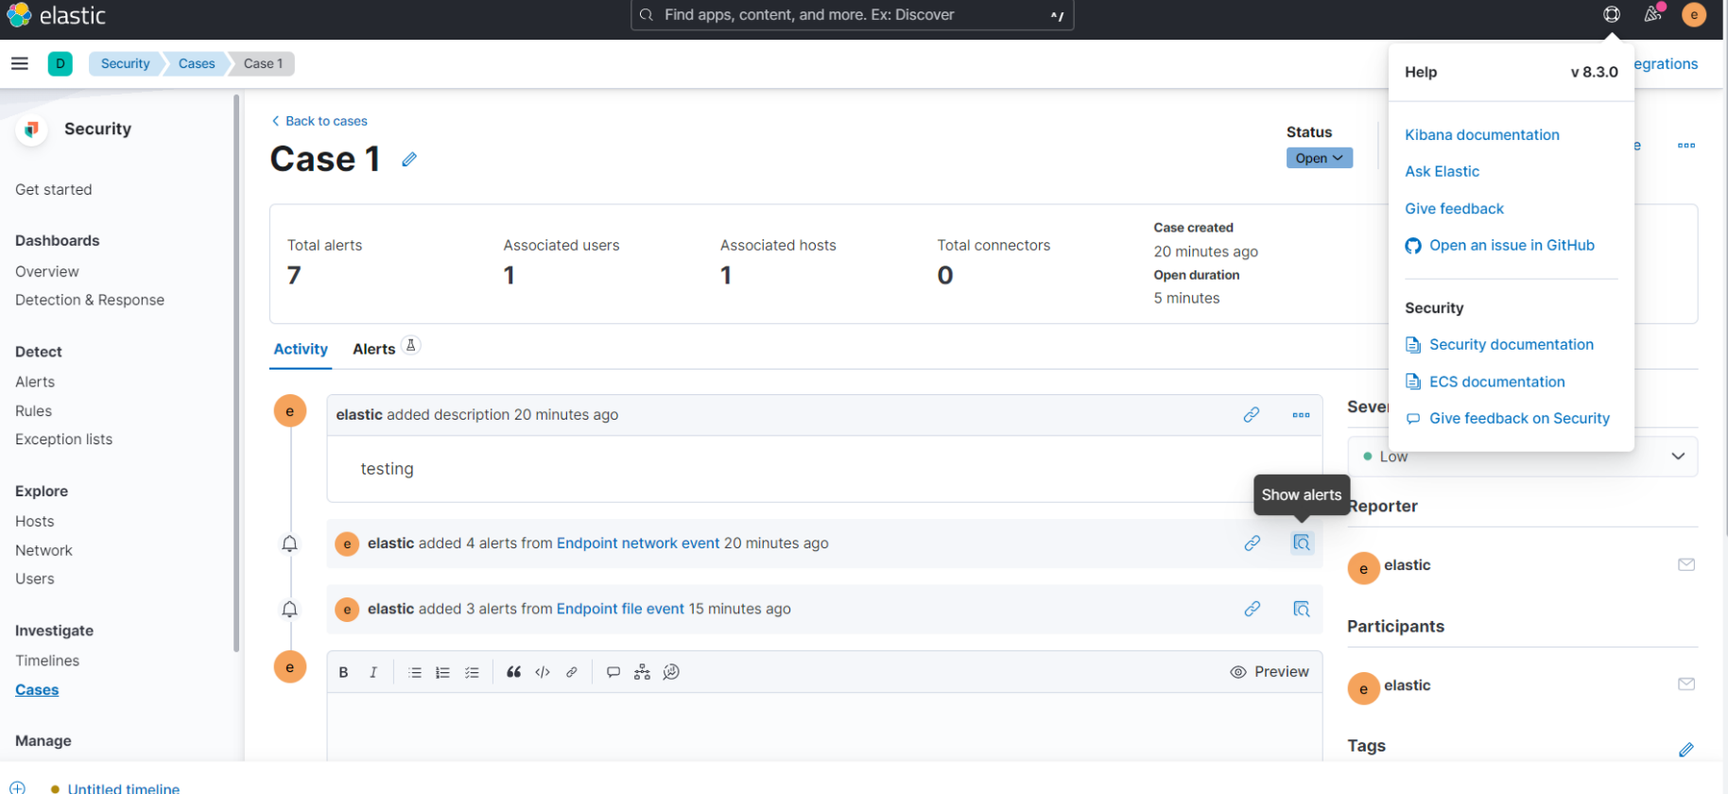Open Cases in sidebar
Image resolution: width=1728 pixels, height=794 pixels.
click(37, 690)
